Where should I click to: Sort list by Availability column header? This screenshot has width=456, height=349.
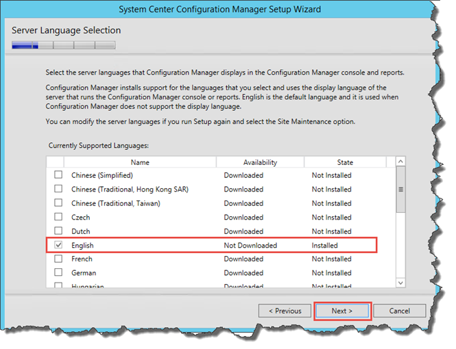click(261, 162)
